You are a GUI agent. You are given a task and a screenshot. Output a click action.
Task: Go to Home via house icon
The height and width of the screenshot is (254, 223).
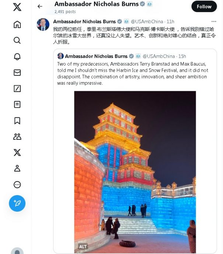17,24
